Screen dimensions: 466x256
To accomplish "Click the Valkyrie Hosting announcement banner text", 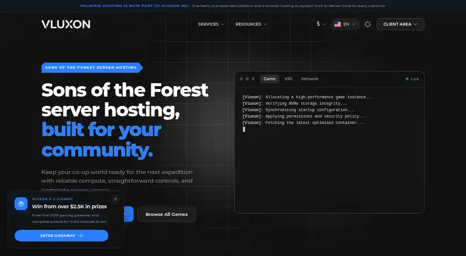I will pyautogui.click(x=232, y=6).
